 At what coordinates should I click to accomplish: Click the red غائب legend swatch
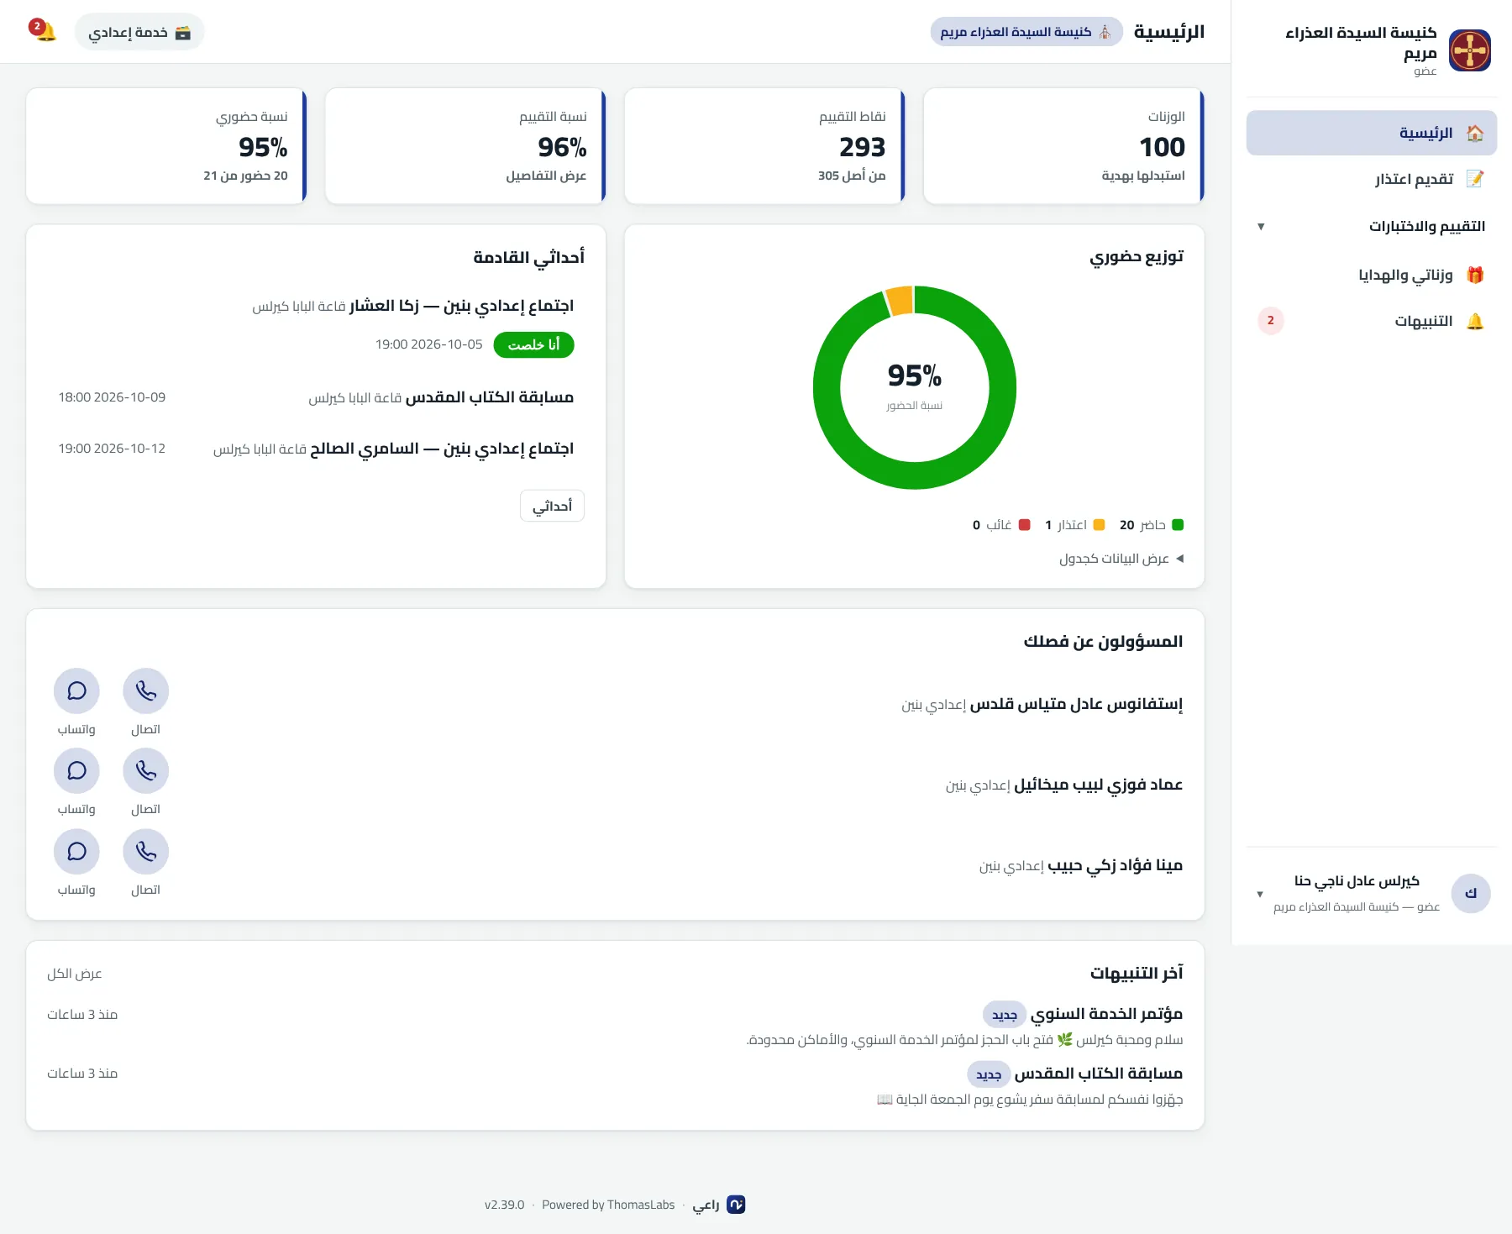pyautogui.click(x=1024, y=525)
